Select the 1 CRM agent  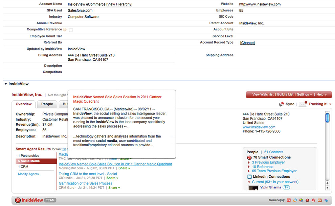point(23,166)
